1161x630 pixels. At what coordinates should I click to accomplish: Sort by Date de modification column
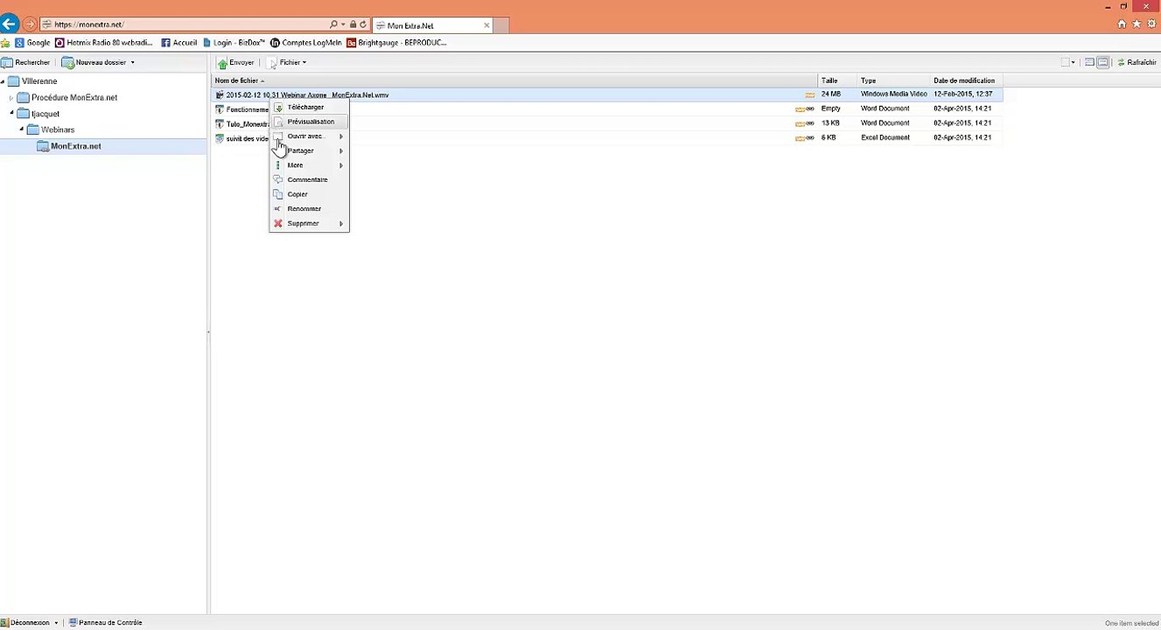pyautogui.click(x=965, y=80)
